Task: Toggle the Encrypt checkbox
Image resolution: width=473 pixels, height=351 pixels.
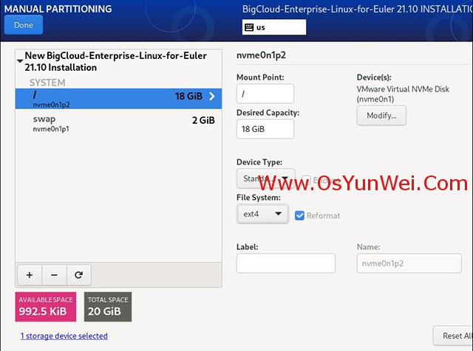Action: point(306,180)
